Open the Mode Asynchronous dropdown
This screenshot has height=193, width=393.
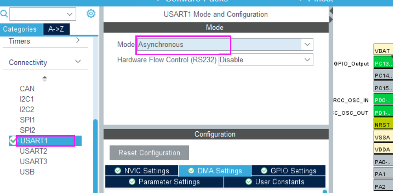point(307,45)
